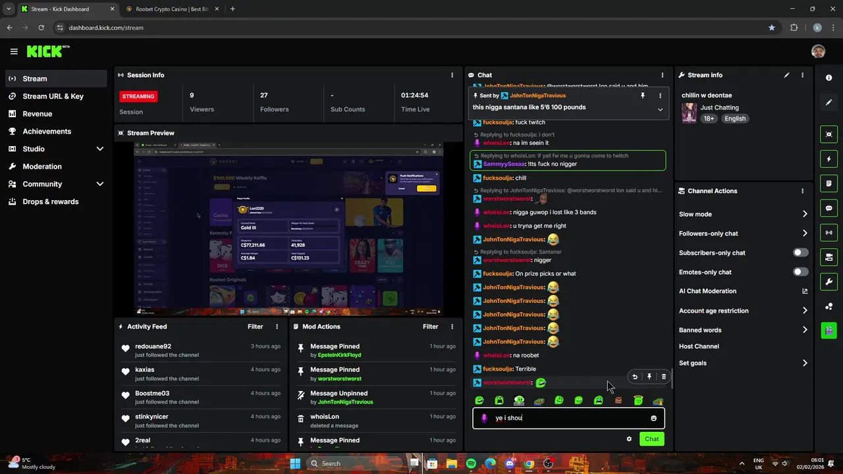This screenshot has height=474, width=843.
Task: Go to Stream URL & Key
Action: (56, 96)
